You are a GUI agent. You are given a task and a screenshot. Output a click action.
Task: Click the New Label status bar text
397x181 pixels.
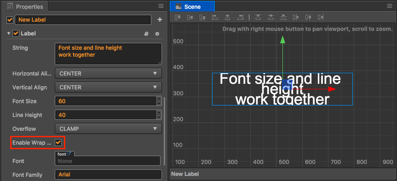(185, 174)
